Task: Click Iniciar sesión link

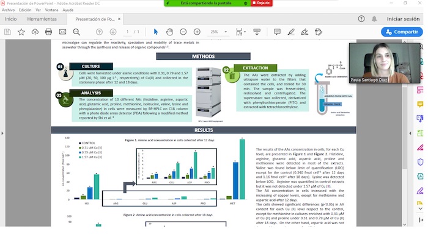Action: [403, 19]
